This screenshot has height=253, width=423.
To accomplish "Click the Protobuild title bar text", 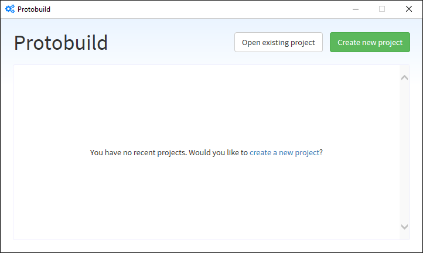I will point(34,9).
